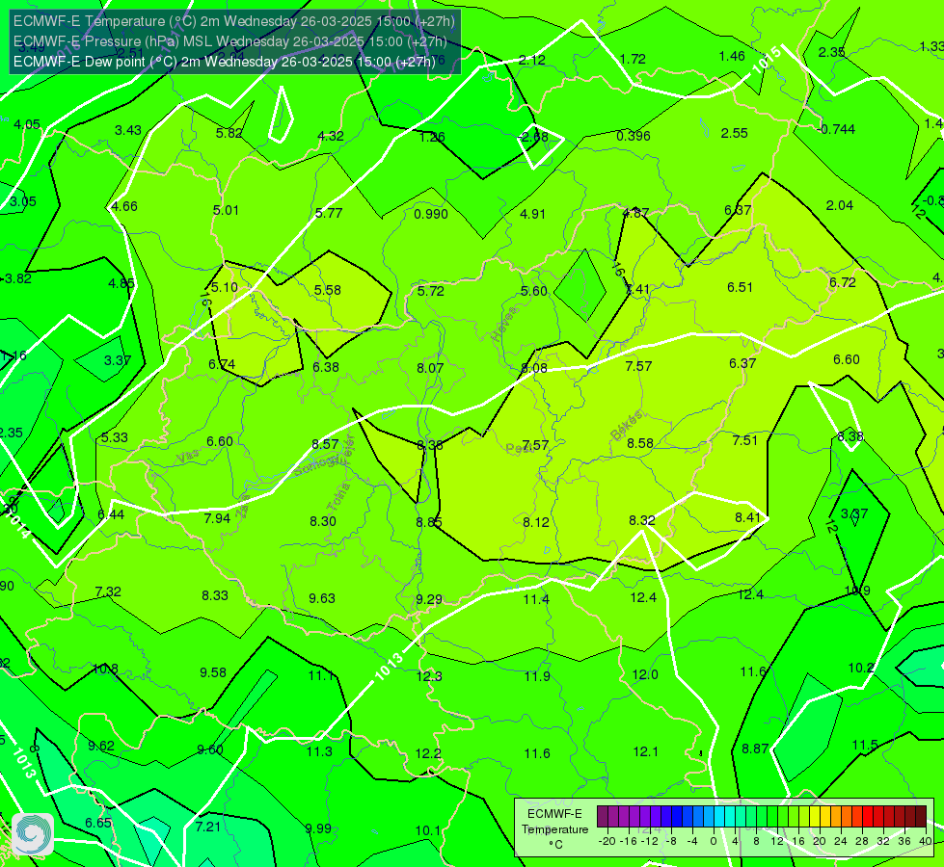The height and width of the screenshot is (867, 944).
Task: Click the dew point value 1.26
Action: (x=432, y=137)
